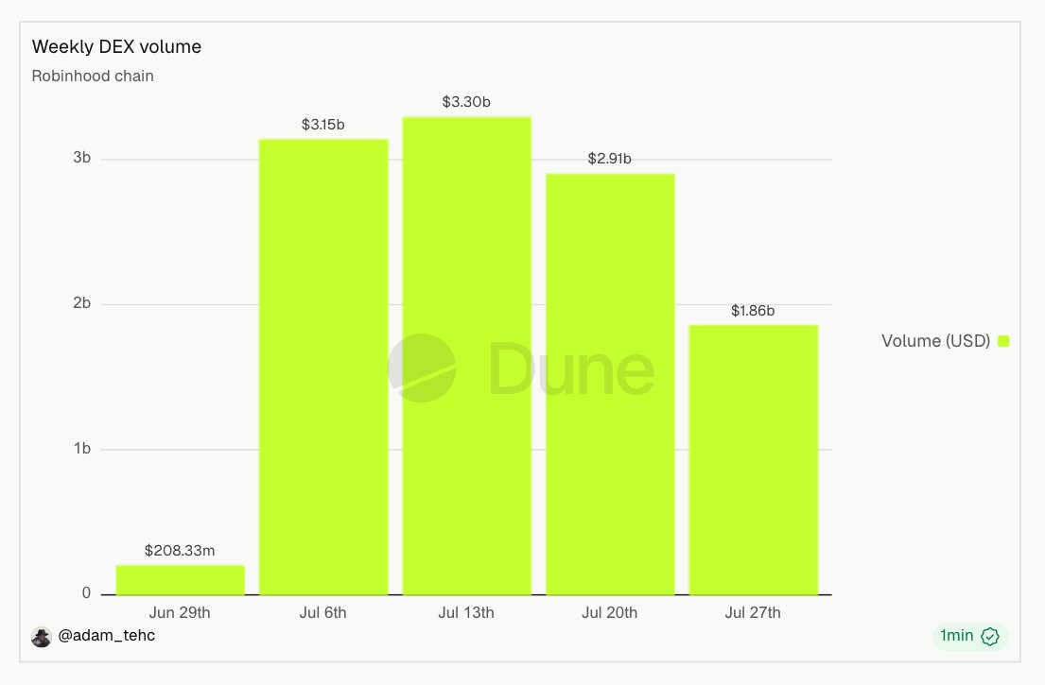
Task: Click the Dune logo watermark icon
Action: [x=422, y=368]
